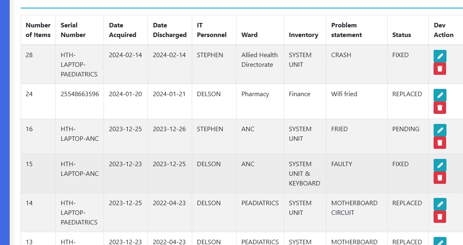
Task: Select 'HTH-LAPTOP-ANC' serial in row 15
Action: (x=80, y=169)
